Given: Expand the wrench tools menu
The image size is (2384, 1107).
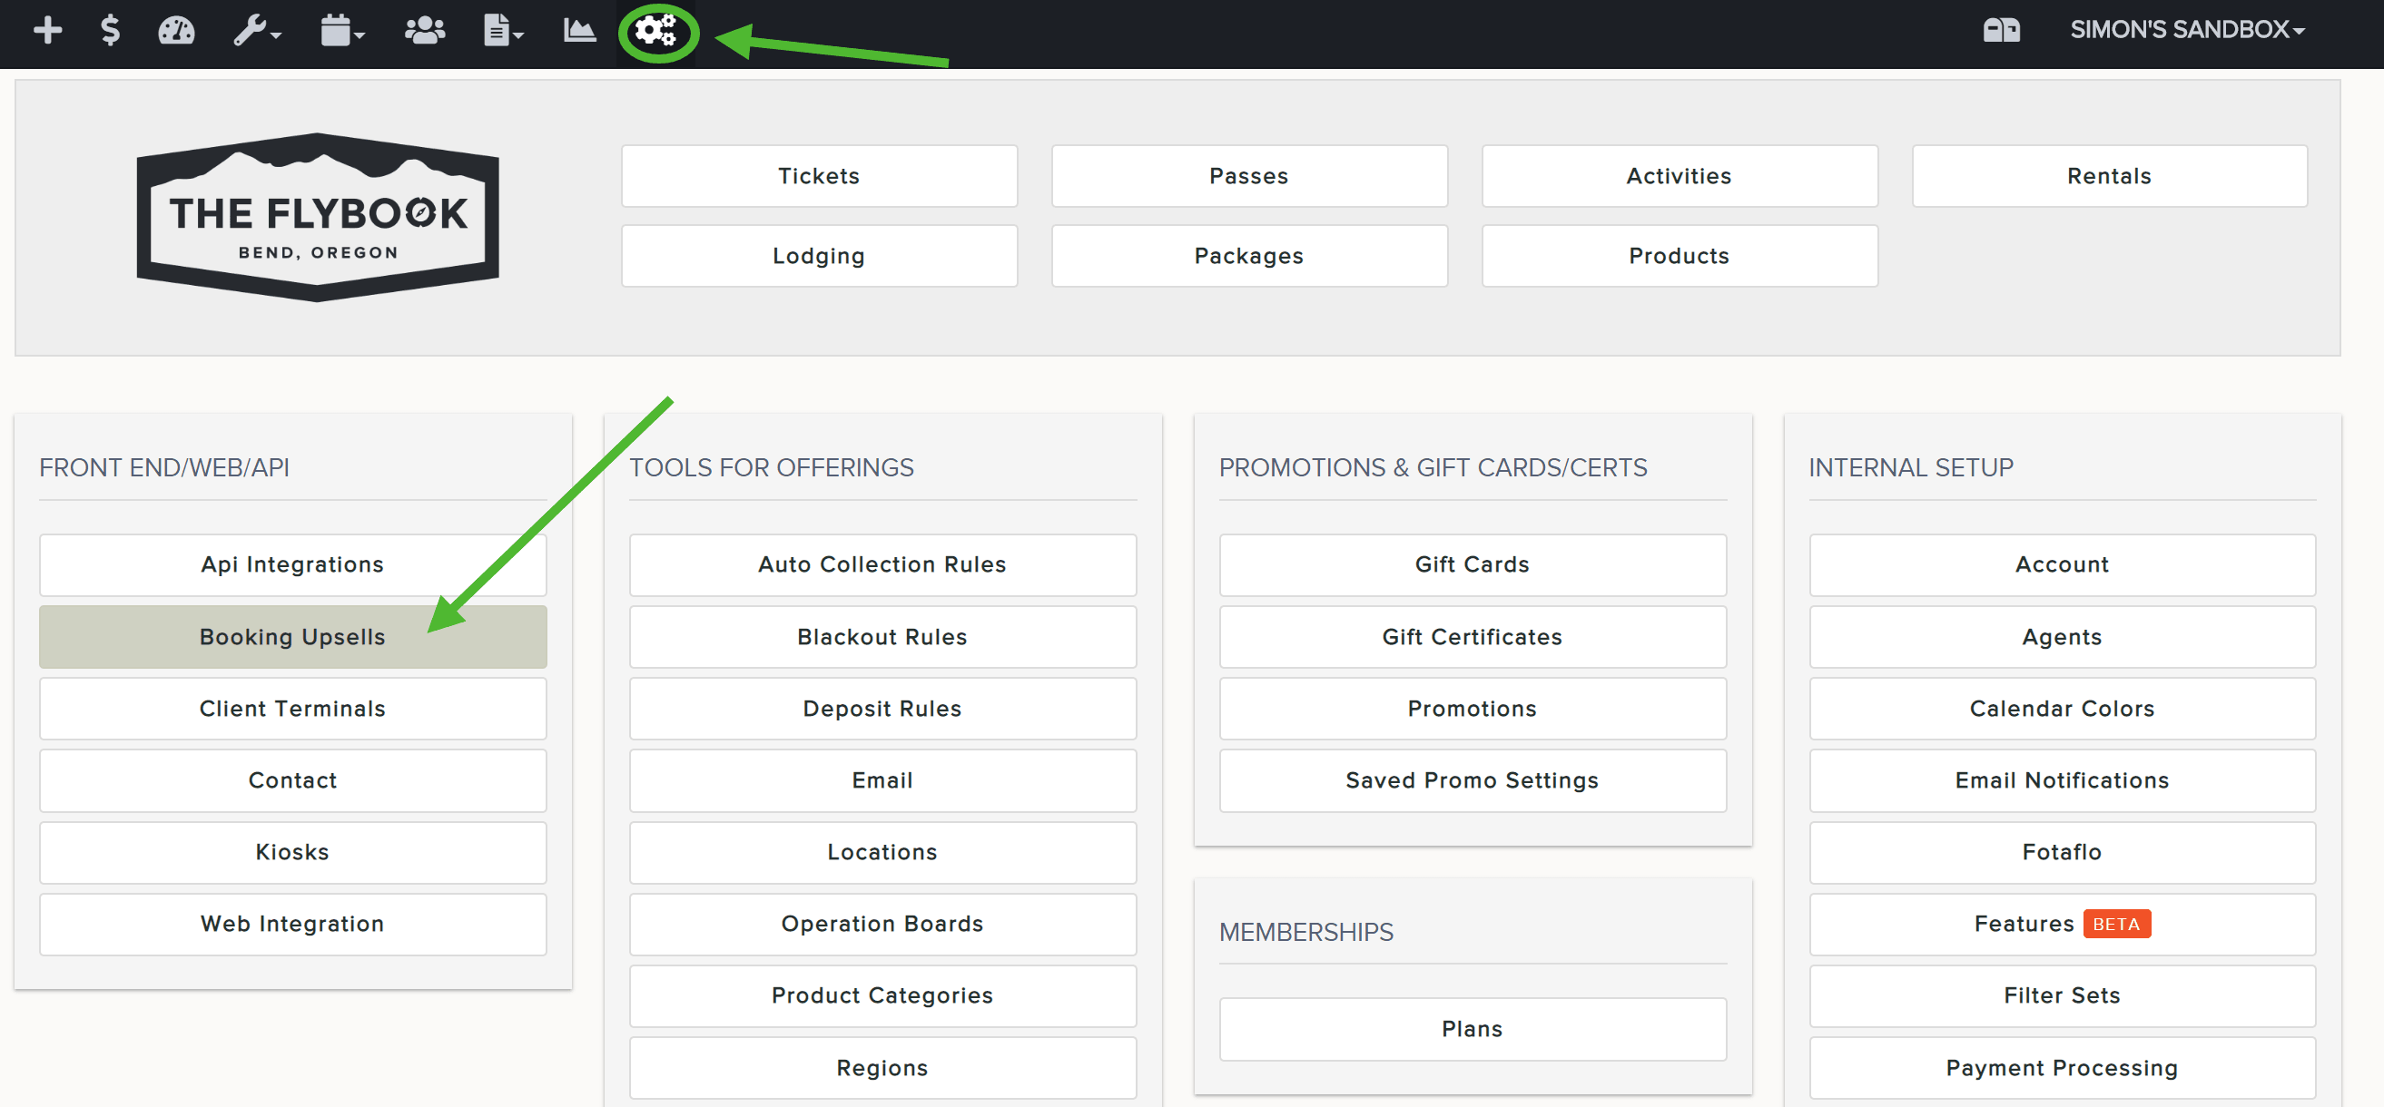Looking at the screenshot, I should tap(256, 31).
